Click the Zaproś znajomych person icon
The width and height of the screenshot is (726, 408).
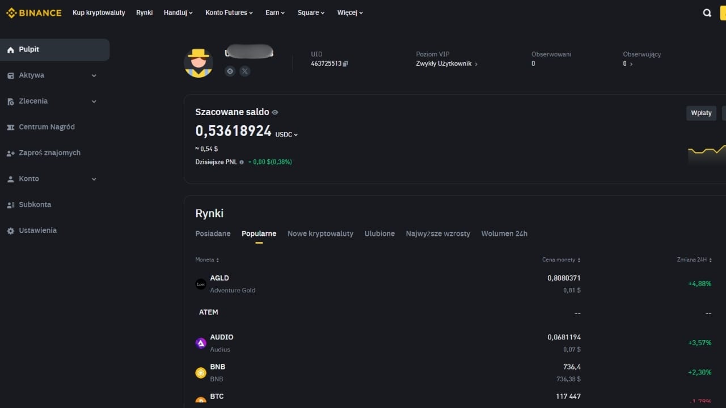[x=10, y=153]
